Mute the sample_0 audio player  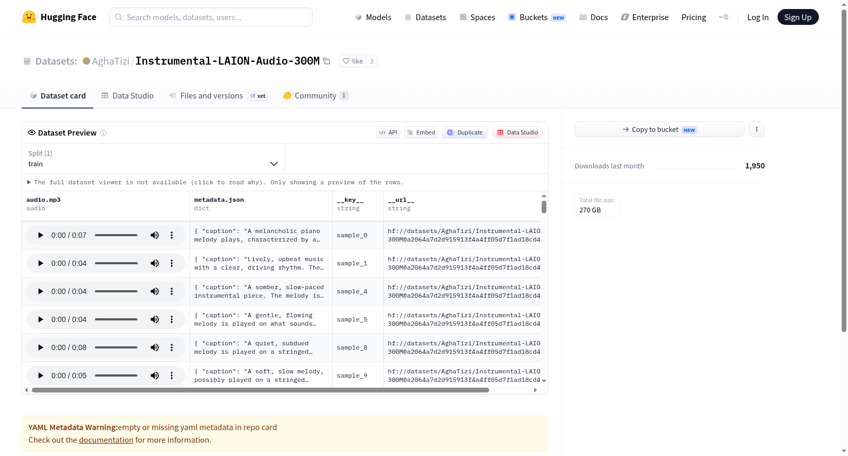(155, 235)
